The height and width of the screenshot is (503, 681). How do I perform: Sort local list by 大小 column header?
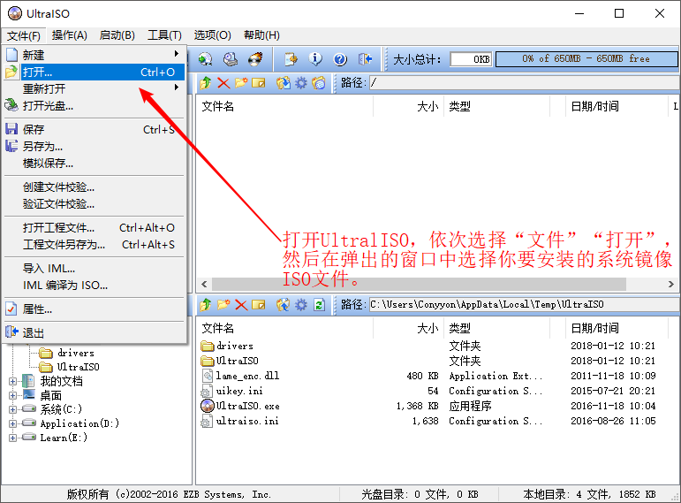[x=408, y=328]
